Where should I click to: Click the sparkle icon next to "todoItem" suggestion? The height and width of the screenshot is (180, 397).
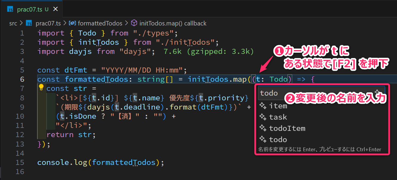(263, 128)
